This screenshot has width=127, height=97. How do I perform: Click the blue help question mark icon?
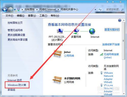120,20
